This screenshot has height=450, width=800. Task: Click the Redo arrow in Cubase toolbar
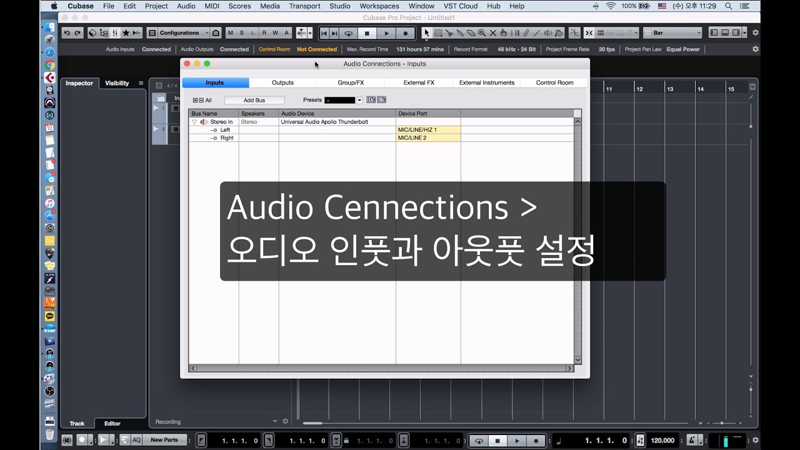77,33
